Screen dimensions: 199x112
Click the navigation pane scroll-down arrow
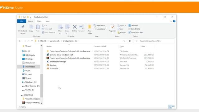coord(42,103)
